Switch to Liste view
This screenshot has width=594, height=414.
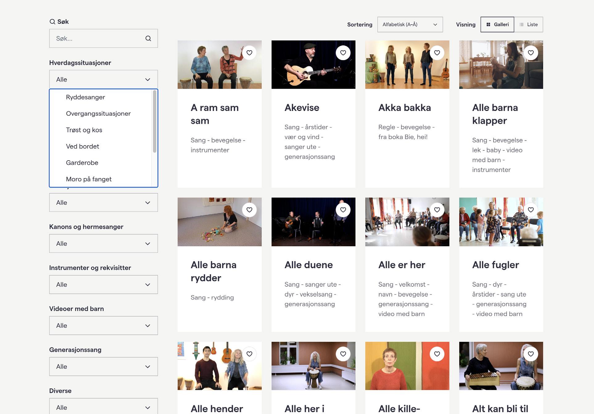[528, 24]
